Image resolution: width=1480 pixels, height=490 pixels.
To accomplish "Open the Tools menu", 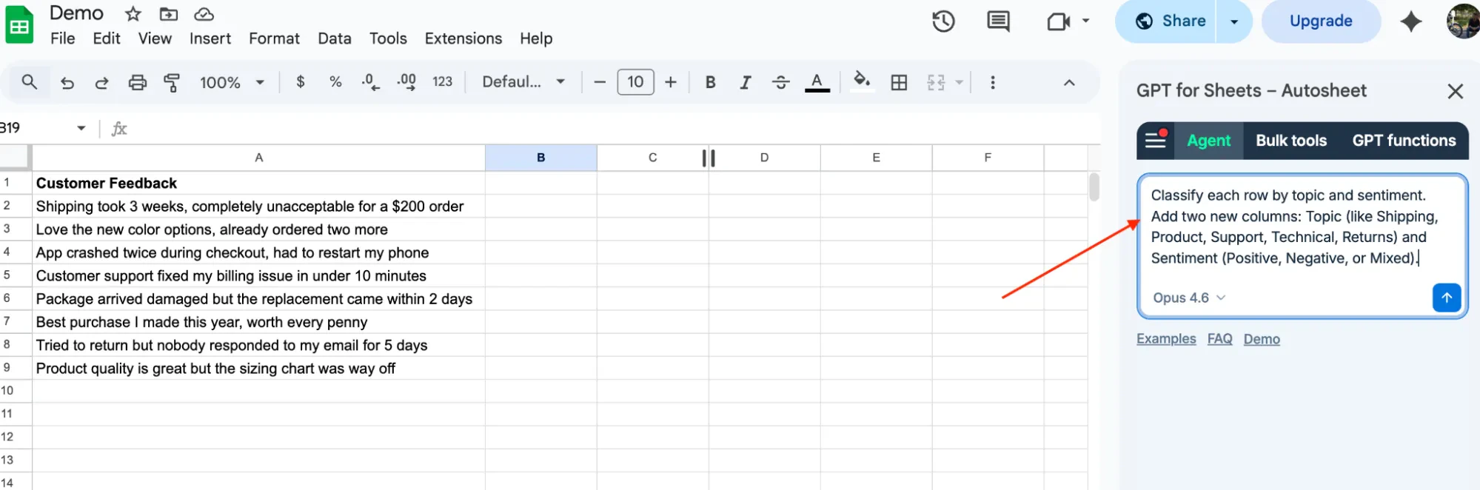I will point(388,38).
